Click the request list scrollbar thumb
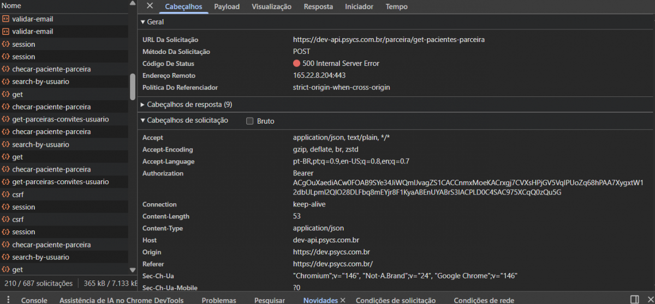655x304 pixels. 132,87
